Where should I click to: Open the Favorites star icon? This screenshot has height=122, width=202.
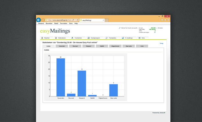coord(165,20)
